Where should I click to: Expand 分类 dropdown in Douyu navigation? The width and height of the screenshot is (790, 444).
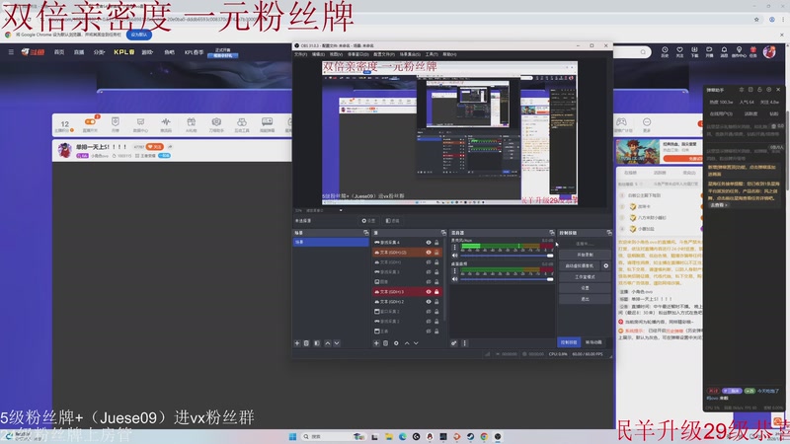click(100, 52)
